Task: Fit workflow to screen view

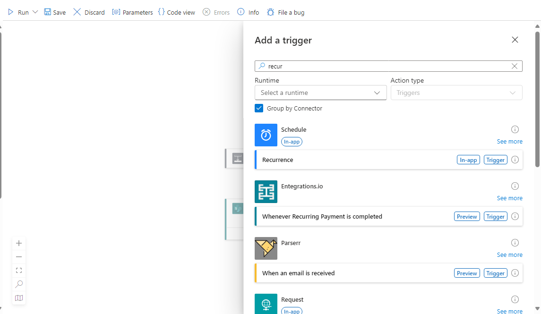Action: point(19,270)
